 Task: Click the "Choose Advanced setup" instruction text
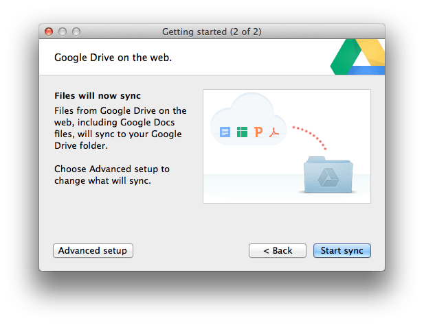coord(112,175)
